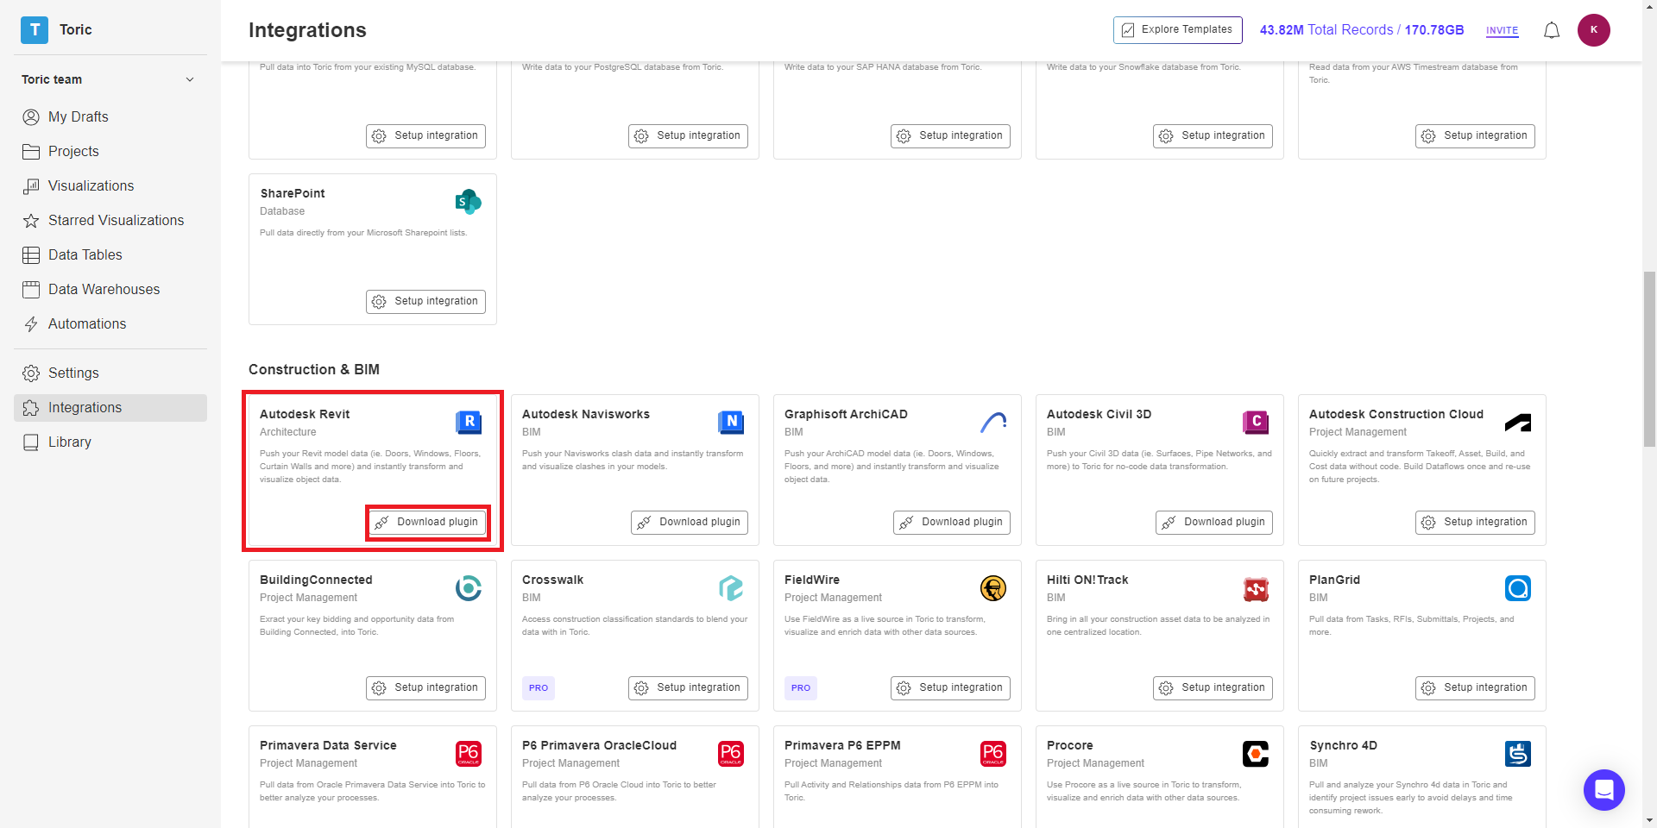Set up the SharePoint integration
Viewport: 1657px width, 828px height.
(425, 302)
